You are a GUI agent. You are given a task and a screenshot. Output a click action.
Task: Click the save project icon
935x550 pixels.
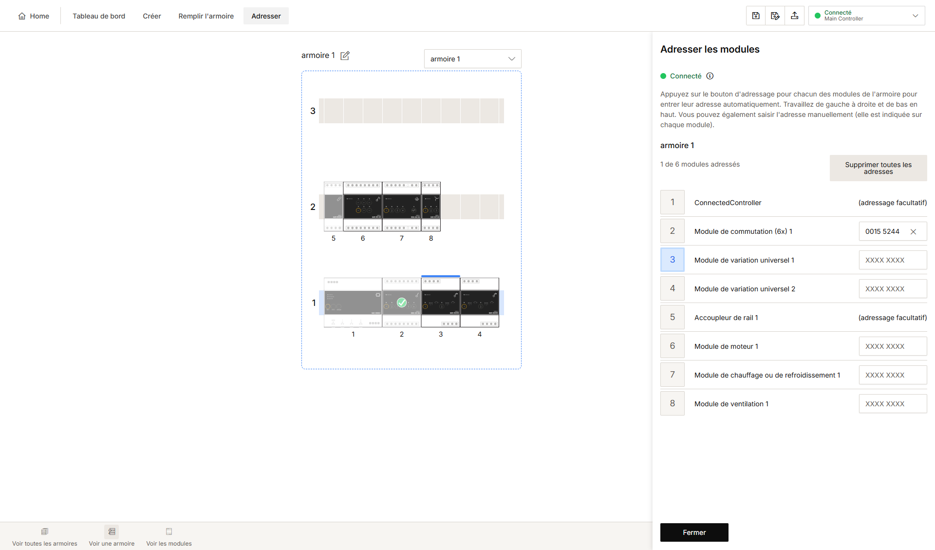[x=756, y=16]
